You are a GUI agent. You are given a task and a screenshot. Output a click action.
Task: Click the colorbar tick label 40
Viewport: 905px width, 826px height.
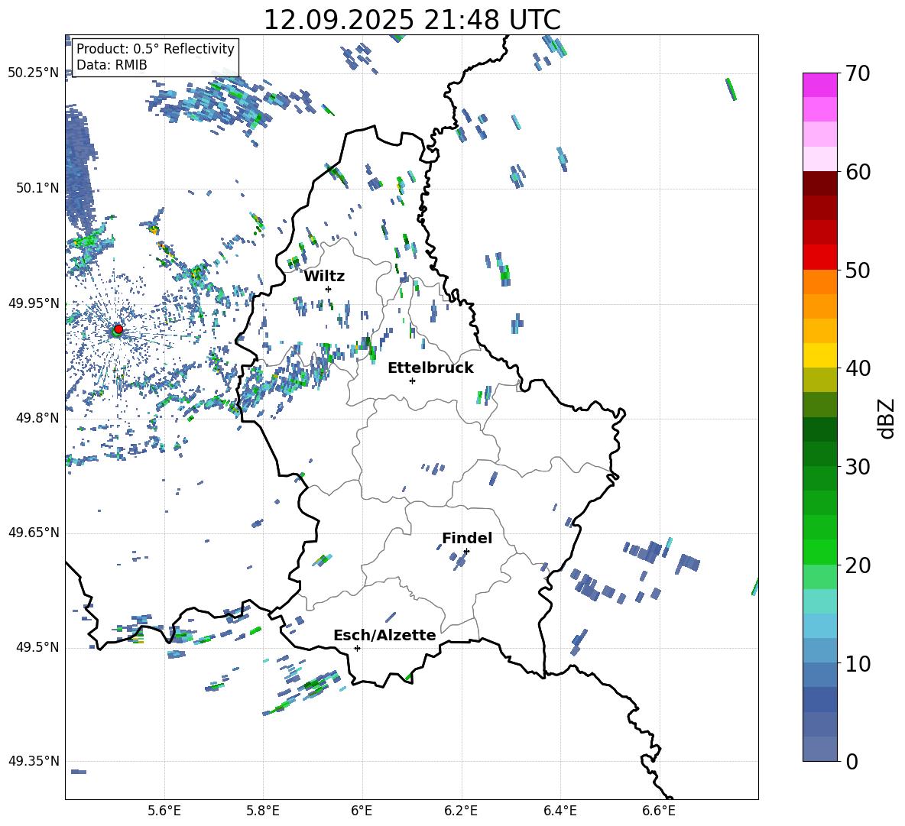(858, 368)
